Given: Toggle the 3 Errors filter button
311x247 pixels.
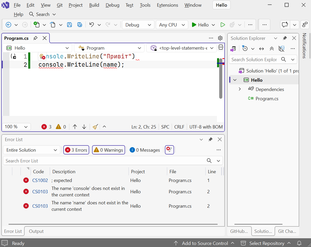Looking at the screenshot, I should coord(76,150).
